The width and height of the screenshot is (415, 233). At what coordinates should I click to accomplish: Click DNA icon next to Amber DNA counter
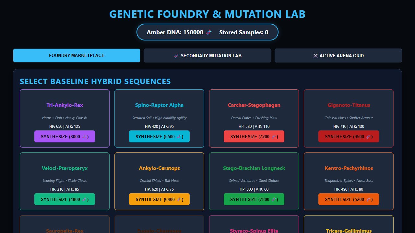tap(209, 32)
